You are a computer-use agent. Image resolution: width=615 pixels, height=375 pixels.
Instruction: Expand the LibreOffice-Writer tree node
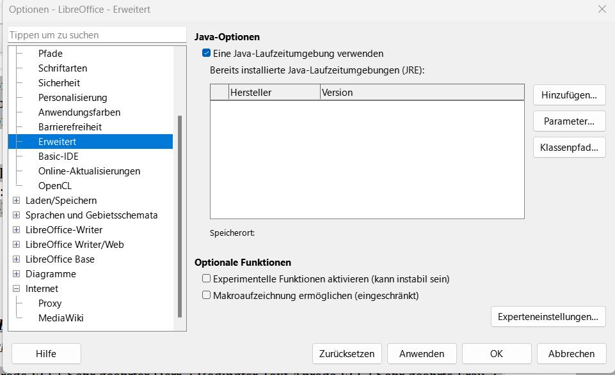(x=16, y=230)
